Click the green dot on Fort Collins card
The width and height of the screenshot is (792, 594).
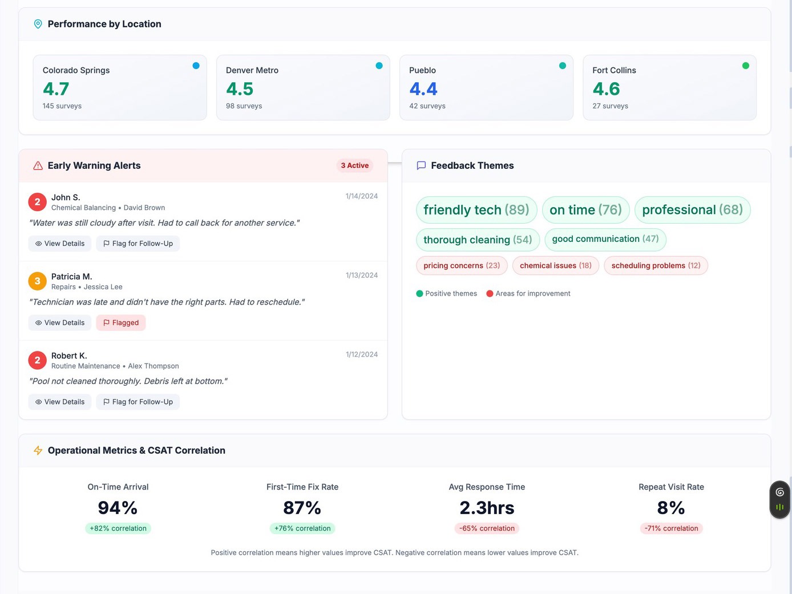(x=745, y=66)
